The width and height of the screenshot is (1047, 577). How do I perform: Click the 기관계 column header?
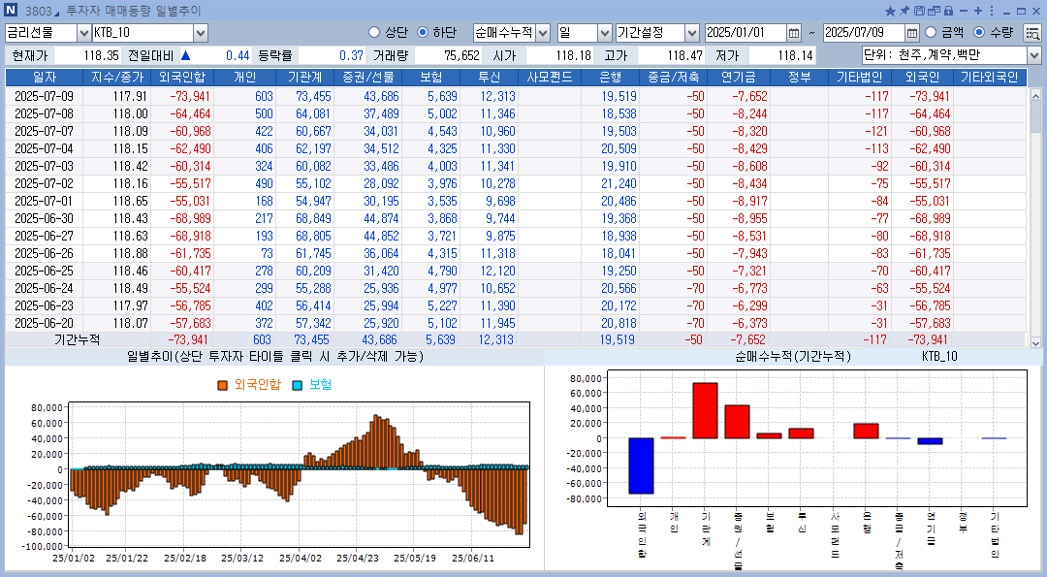pos(304,78)
